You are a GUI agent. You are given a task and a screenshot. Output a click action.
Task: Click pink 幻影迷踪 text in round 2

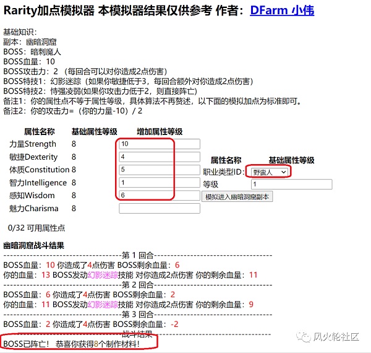(101, 305)
